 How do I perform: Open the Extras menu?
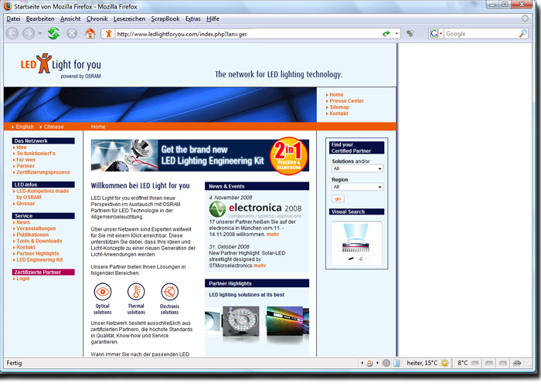click(193, 19)
